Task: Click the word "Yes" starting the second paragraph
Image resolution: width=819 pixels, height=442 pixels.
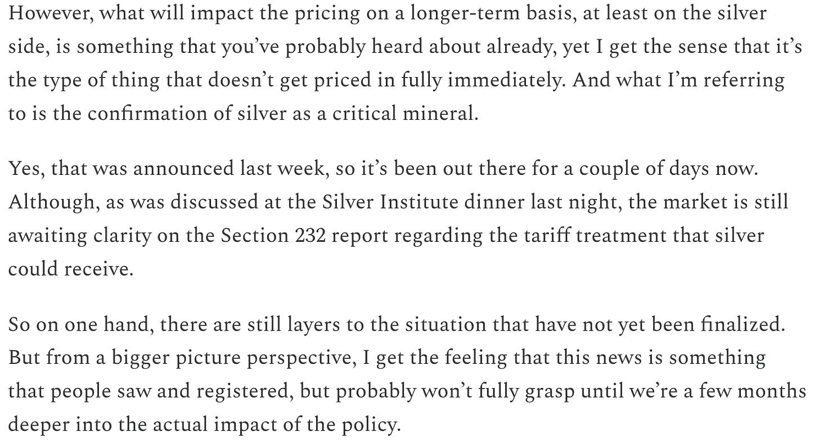Action: [x=25, y=169]
